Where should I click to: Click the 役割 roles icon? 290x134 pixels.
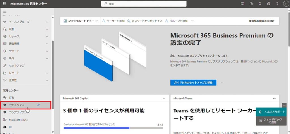(x=5, y=29)
